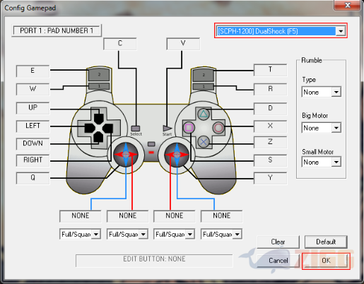Click the OK button

pos(326,261)
